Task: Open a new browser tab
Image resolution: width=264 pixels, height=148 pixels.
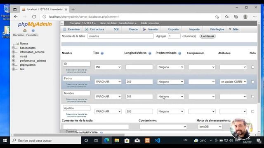Action: point(73,9)
